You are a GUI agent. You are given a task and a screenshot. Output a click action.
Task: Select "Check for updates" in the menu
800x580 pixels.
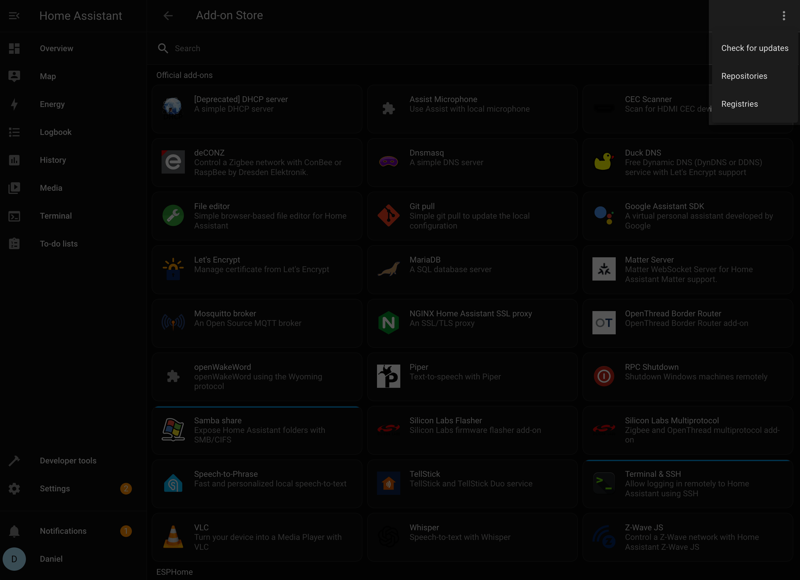click(x=755, y=48)
